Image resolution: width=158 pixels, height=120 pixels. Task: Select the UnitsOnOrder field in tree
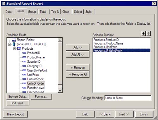[36, 83]
